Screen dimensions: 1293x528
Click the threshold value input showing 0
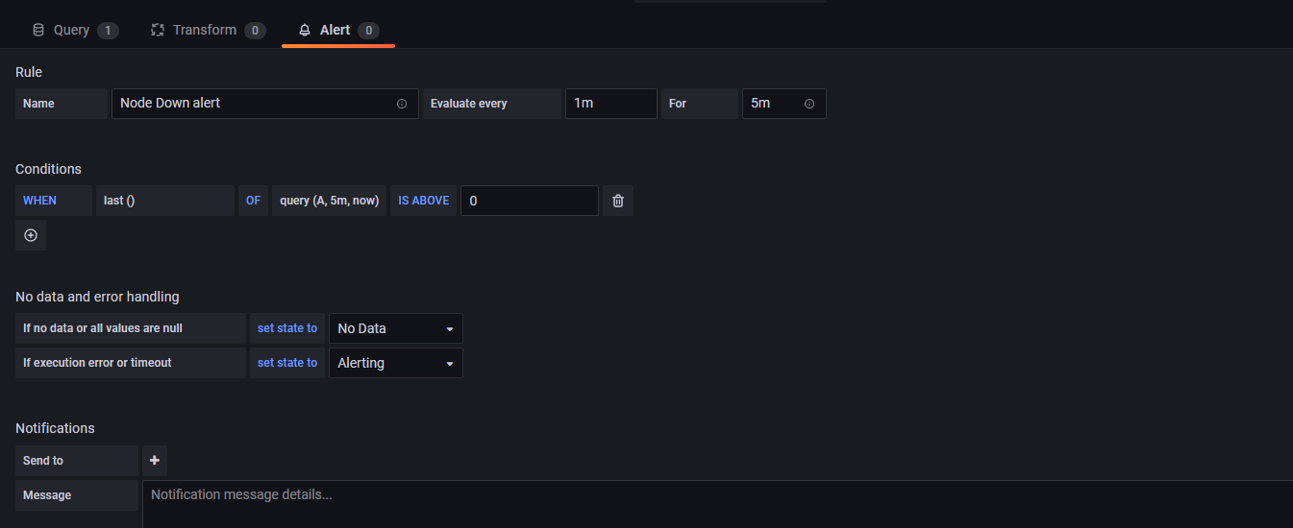click(529, 201)
